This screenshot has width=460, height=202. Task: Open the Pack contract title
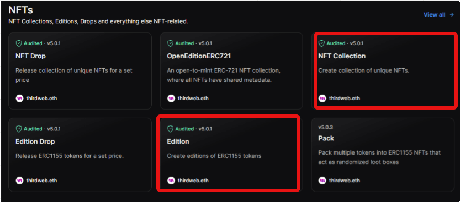tap(326, 138)
